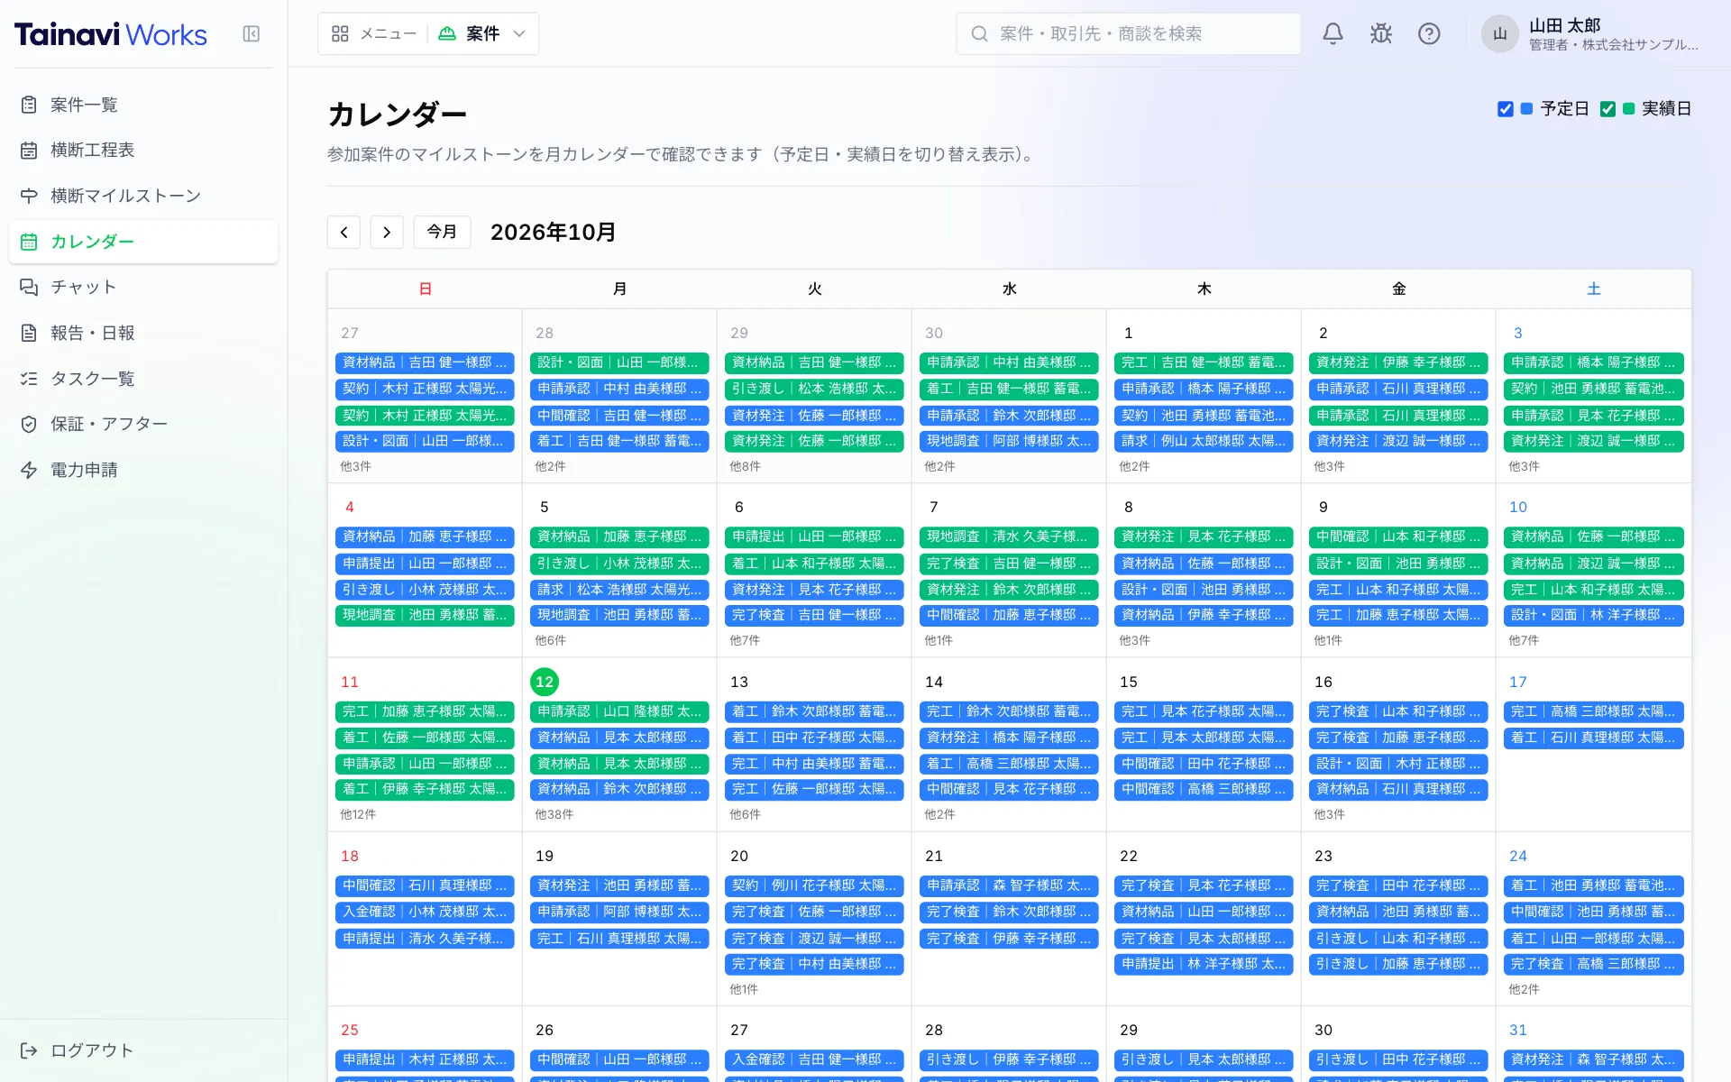This screenshot has width=1731, height=1082.
Task: Click the タスク一覧 checklist icon
Action: pos(29,379)
